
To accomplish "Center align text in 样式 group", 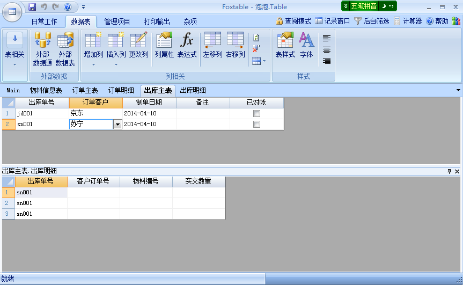I will pyautogui.click(x=327, y=49).
